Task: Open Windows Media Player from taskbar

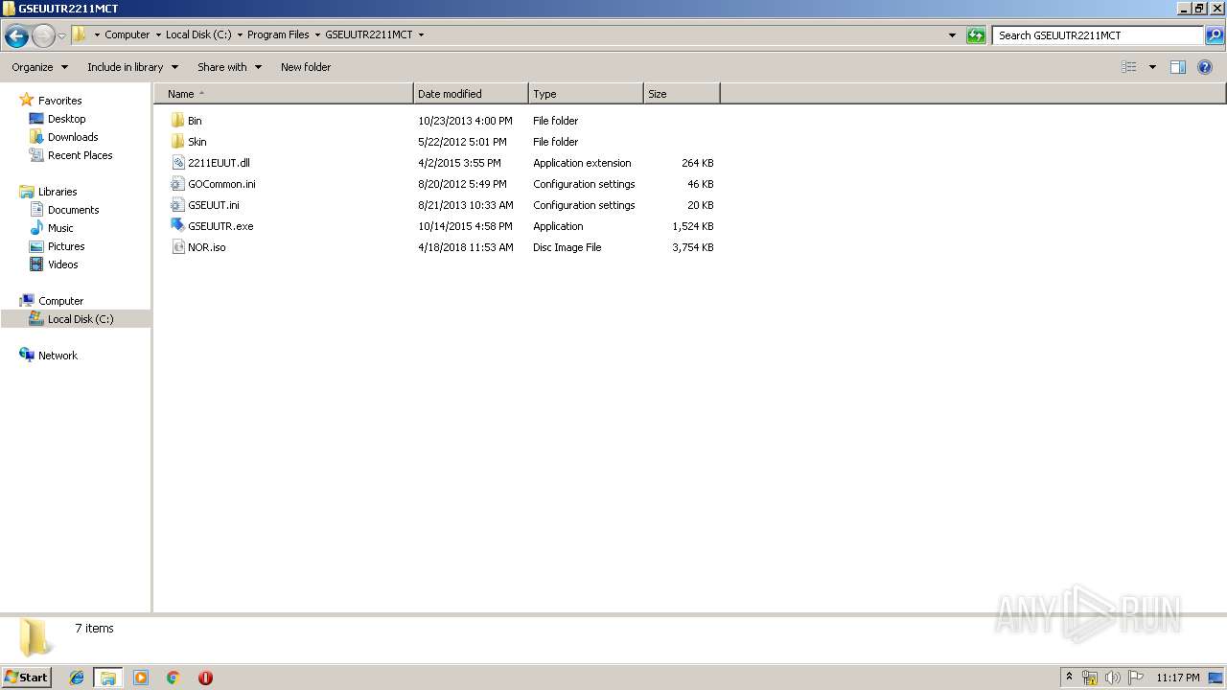Action: (141, 678)
